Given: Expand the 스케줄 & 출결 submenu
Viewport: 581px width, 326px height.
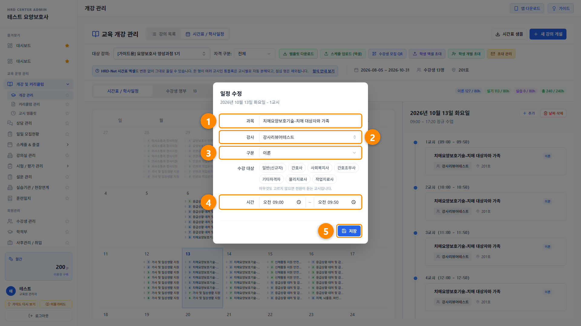Looking at the screenshot, I should point(38,145).
